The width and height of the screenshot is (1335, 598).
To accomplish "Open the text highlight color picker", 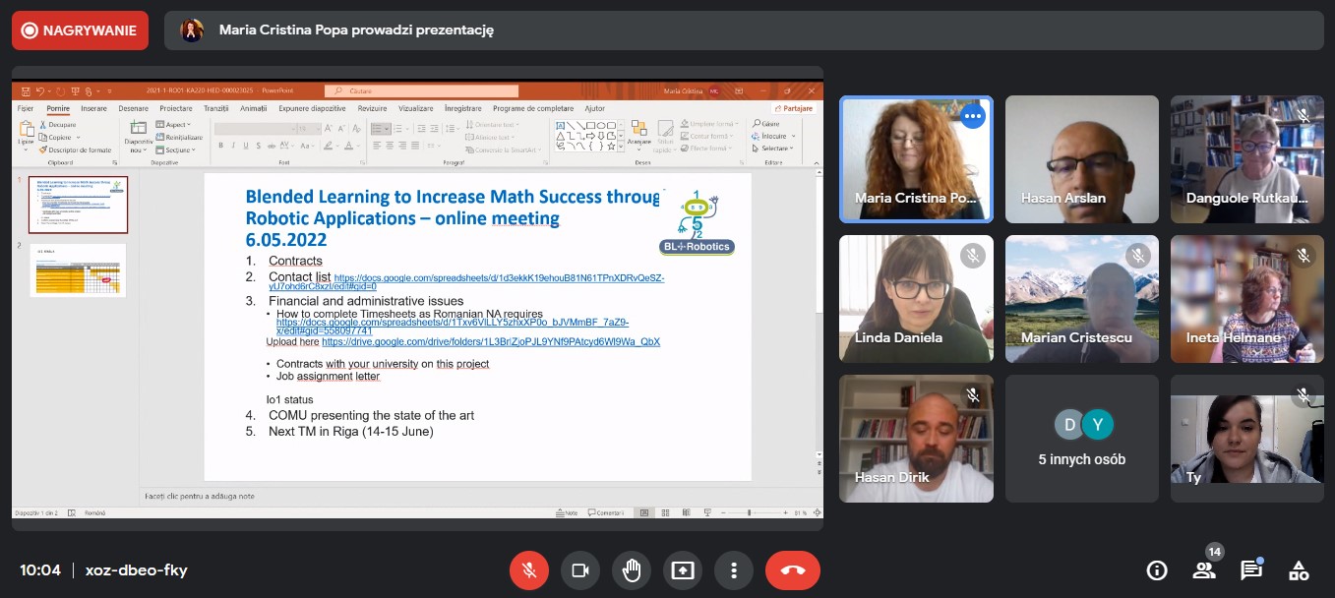I will (331, 146).
